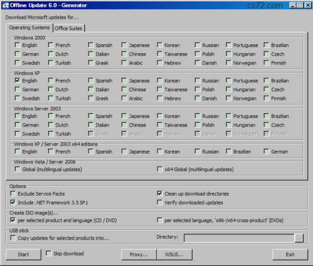The image size is (313, 266).
Task: Enable German for Windows 2000
Action: tap(18, 54)
